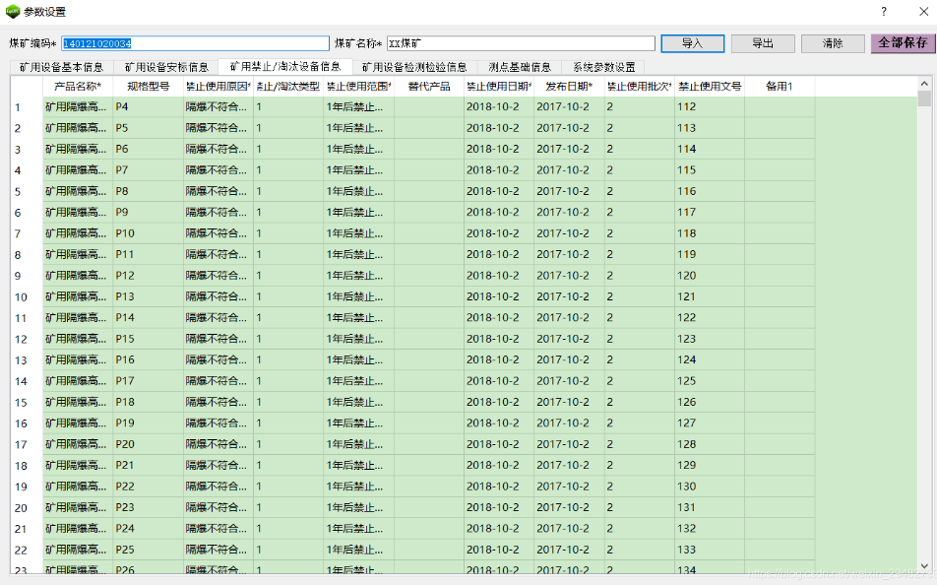937x585 pixels.
Task: Focus the 煤矿名称 input field
Action: [x=521, y=43]
